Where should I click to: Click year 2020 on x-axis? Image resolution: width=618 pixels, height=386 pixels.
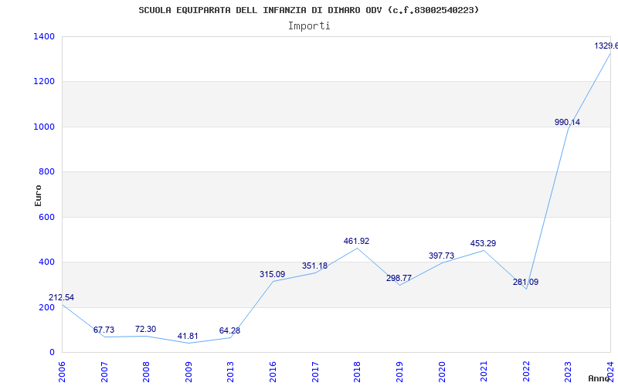click(441, 372)
